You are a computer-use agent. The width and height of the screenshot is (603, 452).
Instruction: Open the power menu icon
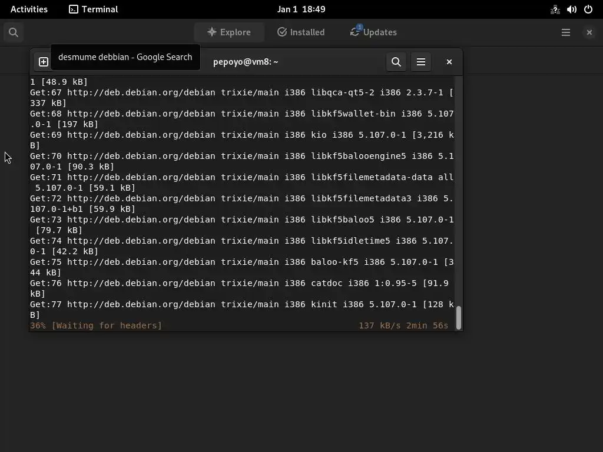pos(588,9)
